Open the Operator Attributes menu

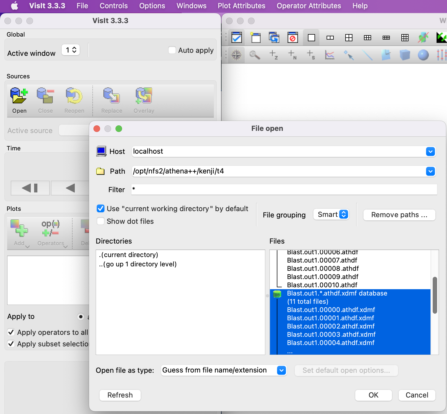(309, 6)
